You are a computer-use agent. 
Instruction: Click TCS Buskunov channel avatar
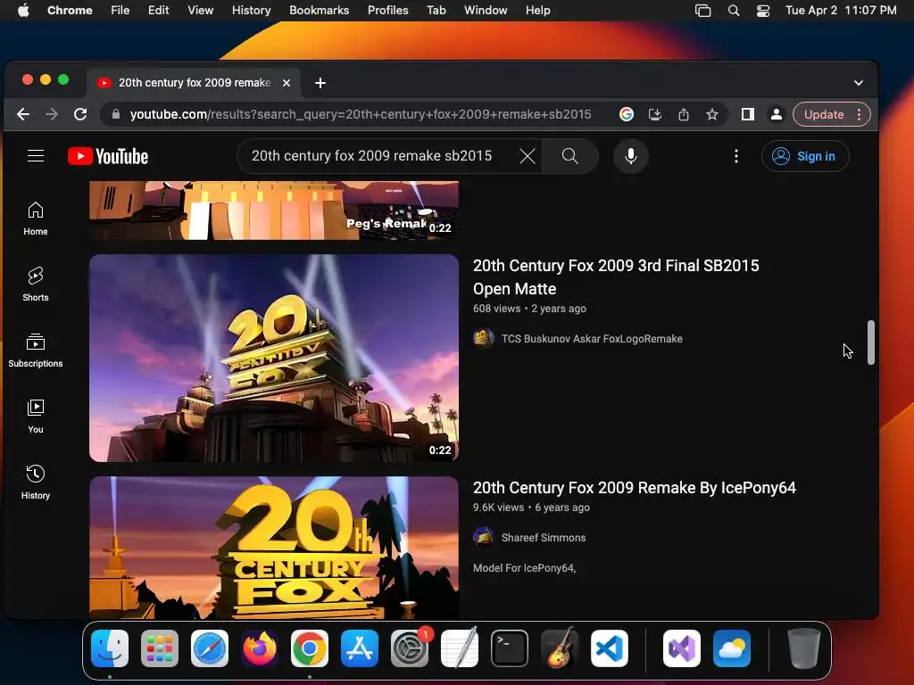point(483,338)
